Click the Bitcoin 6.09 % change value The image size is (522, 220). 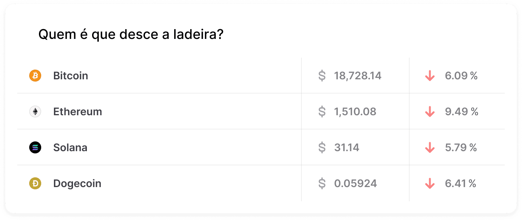(x=461, y=76)
